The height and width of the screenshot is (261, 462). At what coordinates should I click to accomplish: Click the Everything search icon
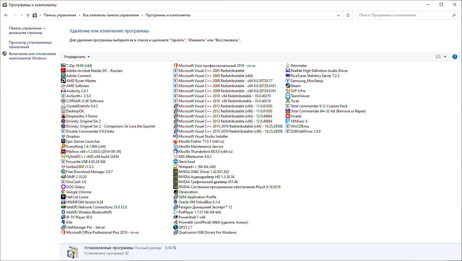63,147
